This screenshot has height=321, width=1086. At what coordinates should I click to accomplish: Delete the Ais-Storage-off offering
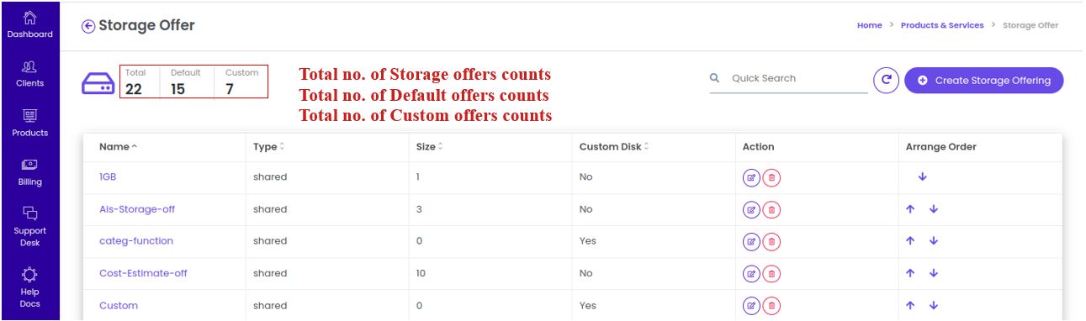[771, 209]
